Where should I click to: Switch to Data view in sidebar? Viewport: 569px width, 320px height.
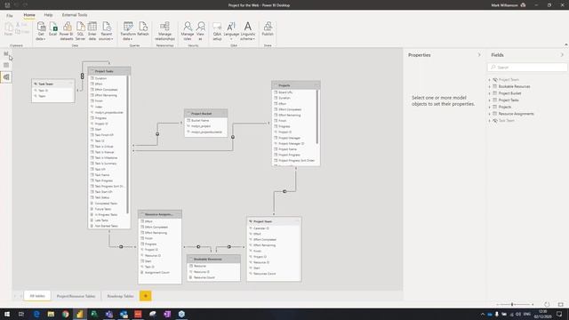6,65
